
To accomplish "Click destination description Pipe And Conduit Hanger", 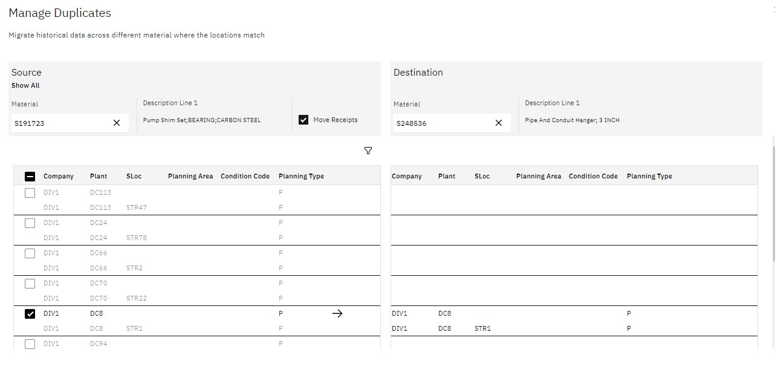I will [572, 120].
